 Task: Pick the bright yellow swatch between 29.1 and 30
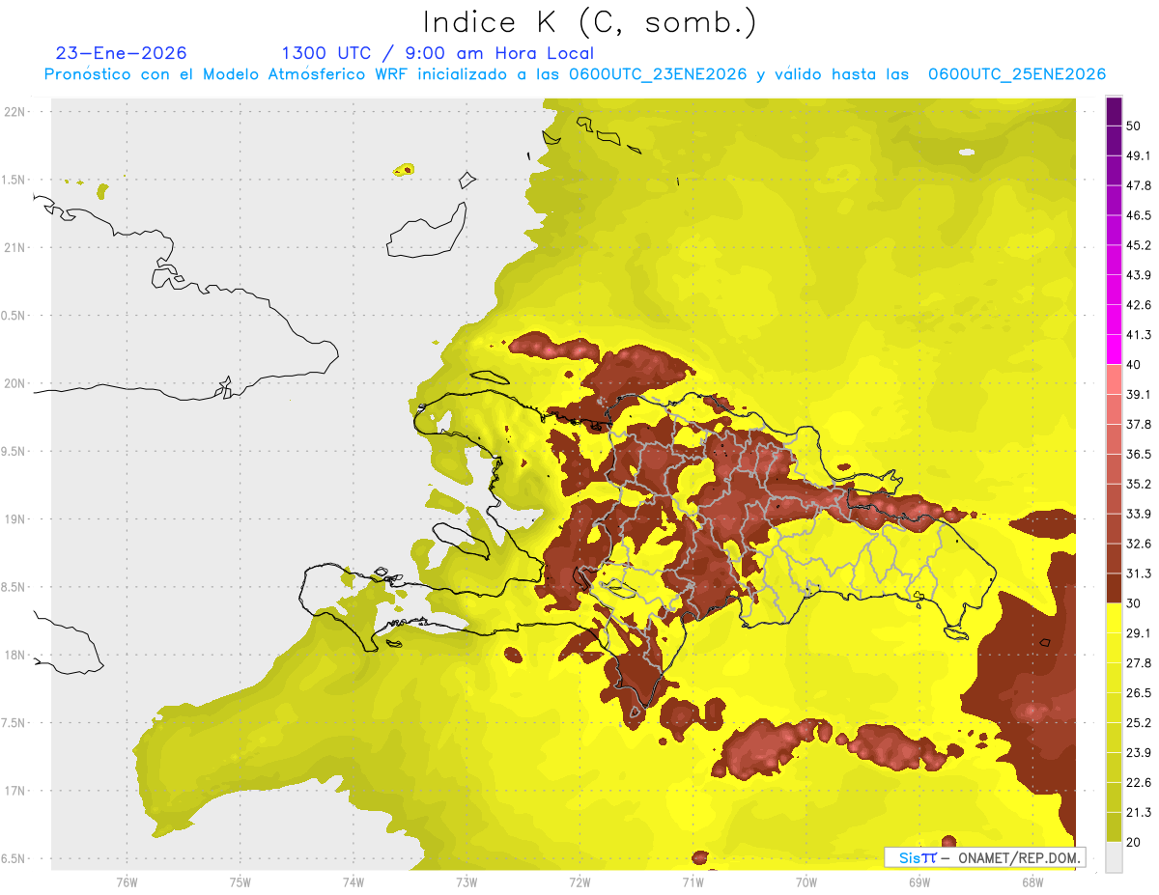1115,618
